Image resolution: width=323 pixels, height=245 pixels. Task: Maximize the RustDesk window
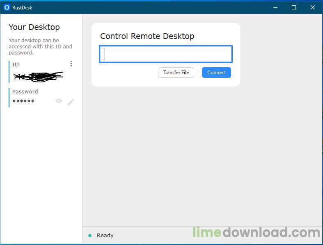[294, 8]
